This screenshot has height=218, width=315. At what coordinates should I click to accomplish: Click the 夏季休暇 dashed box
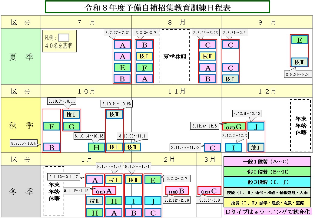click(174, 56)
